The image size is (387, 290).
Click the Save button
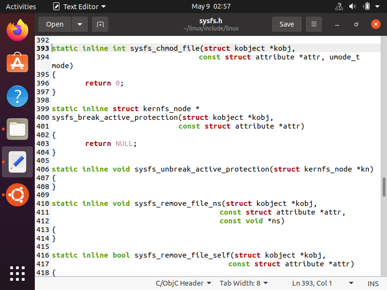[286, 24]
